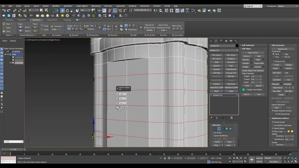Screen dimensions: 299x168
Task: Open the Utilities wrench tab in command panel
Action: coord(236,41)
